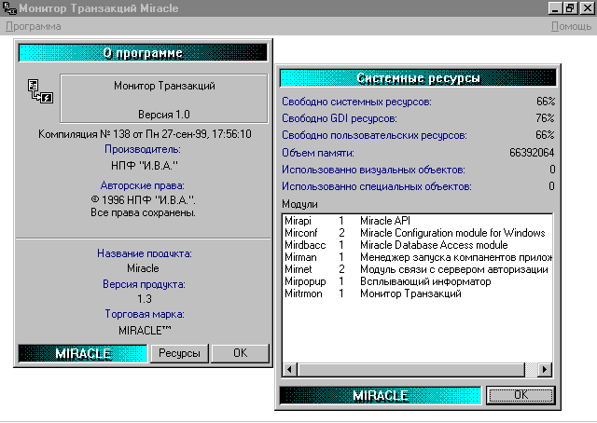Close the Монитор Транзакций Miracle window
This screenshot has width=597, height=423.
click(587, 8)
